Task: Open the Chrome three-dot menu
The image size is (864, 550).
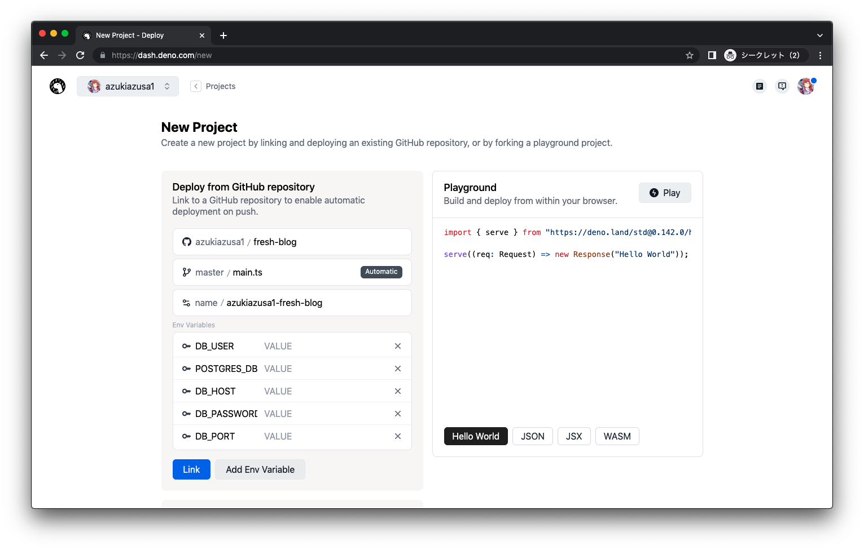Action: coord(820,55)
